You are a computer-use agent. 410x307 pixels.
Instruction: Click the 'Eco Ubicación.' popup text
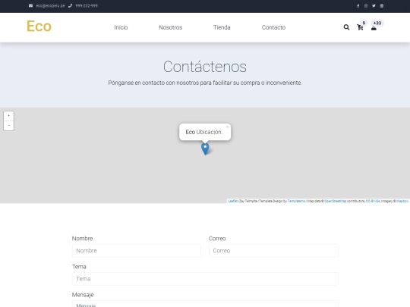click(204, 132)
